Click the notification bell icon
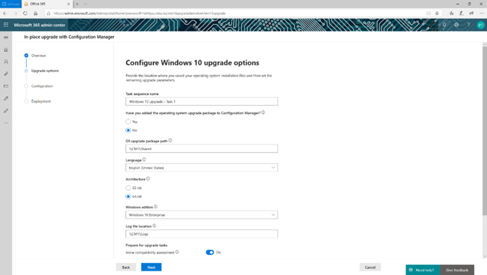 (x=444, y=25)
